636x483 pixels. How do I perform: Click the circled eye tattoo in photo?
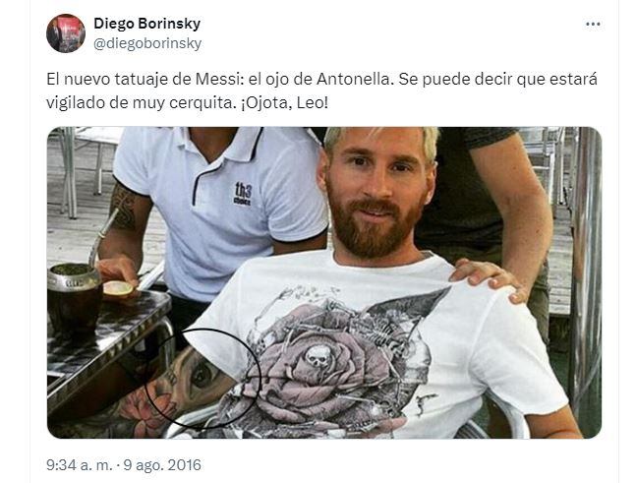pos(202,376)
